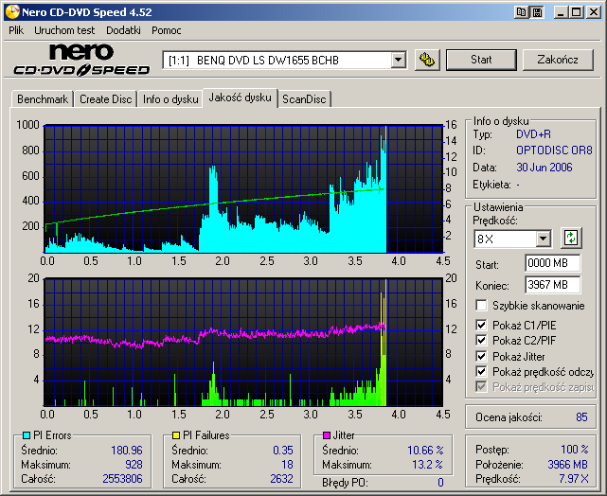
Task: Switch to the Create Disc tab
Action: point(106,99)
